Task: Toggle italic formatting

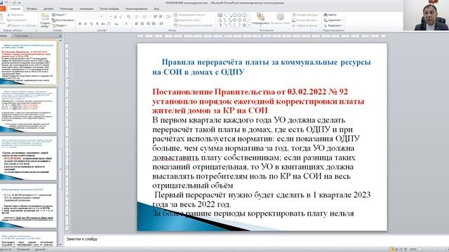Action: point(86,24)
